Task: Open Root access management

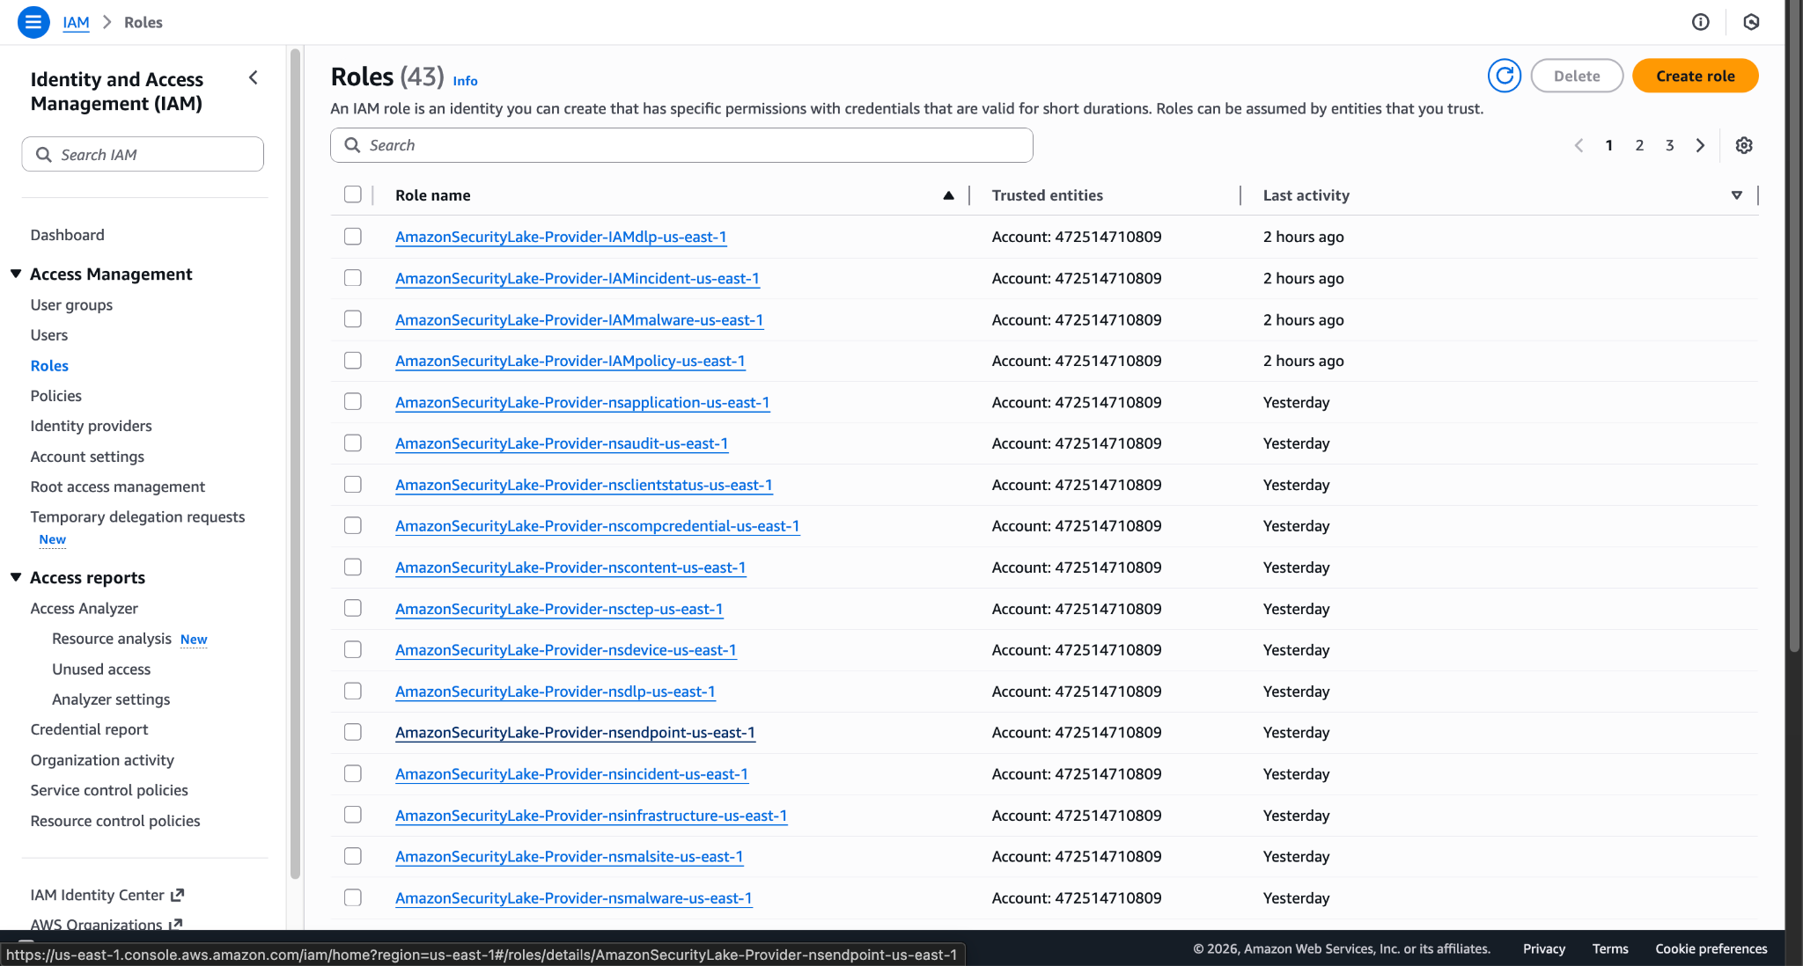Action: pos(117,487)
